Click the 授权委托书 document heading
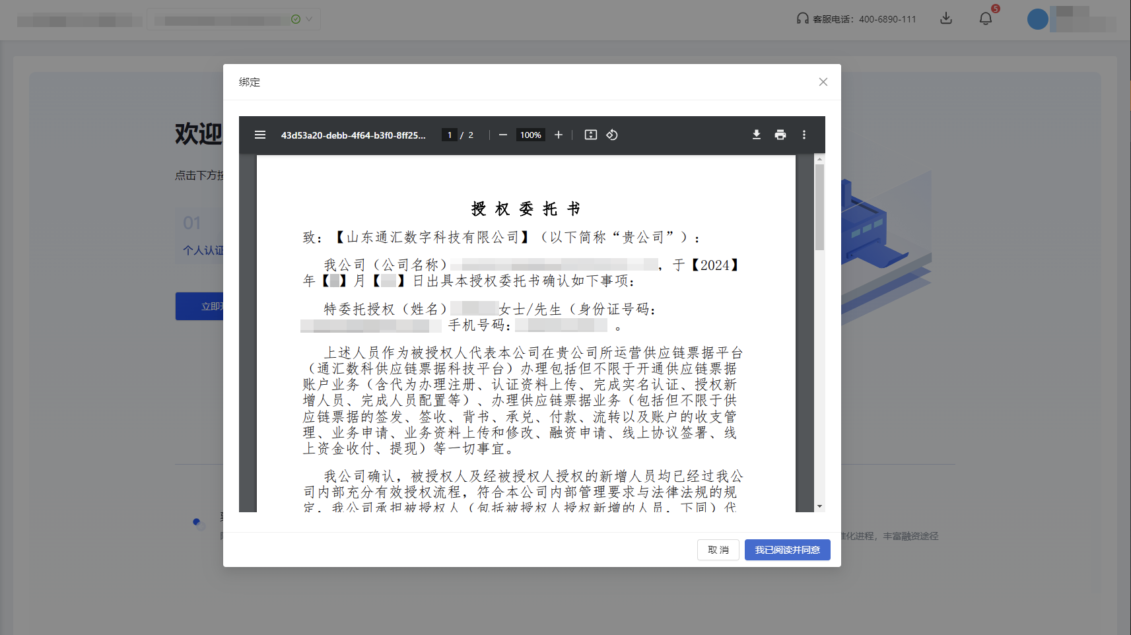Image resolution: width=1131 pixels, height=635 pixels. click(x=526, y=209)
